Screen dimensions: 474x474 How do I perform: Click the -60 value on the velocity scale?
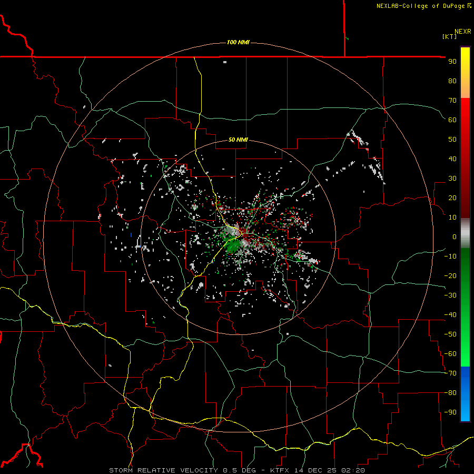[x=450, y=354]
